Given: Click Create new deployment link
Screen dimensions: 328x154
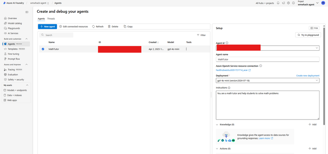Looking at the screenshot, I should pos(308,76).
